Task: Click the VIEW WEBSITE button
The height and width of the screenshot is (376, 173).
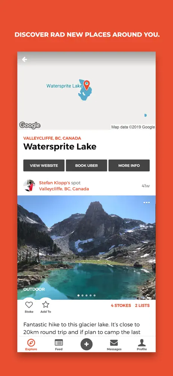Action: 44,165
